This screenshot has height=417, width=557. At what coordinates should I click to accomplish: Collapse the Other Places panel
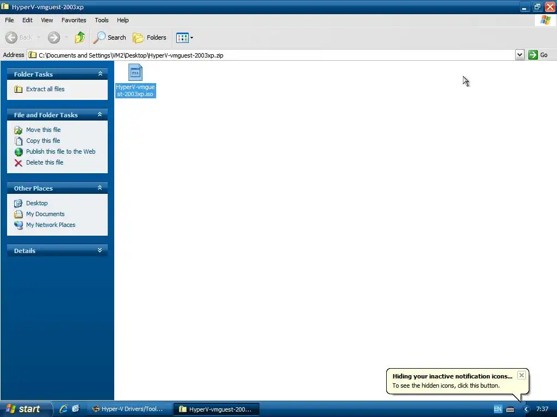100,188
